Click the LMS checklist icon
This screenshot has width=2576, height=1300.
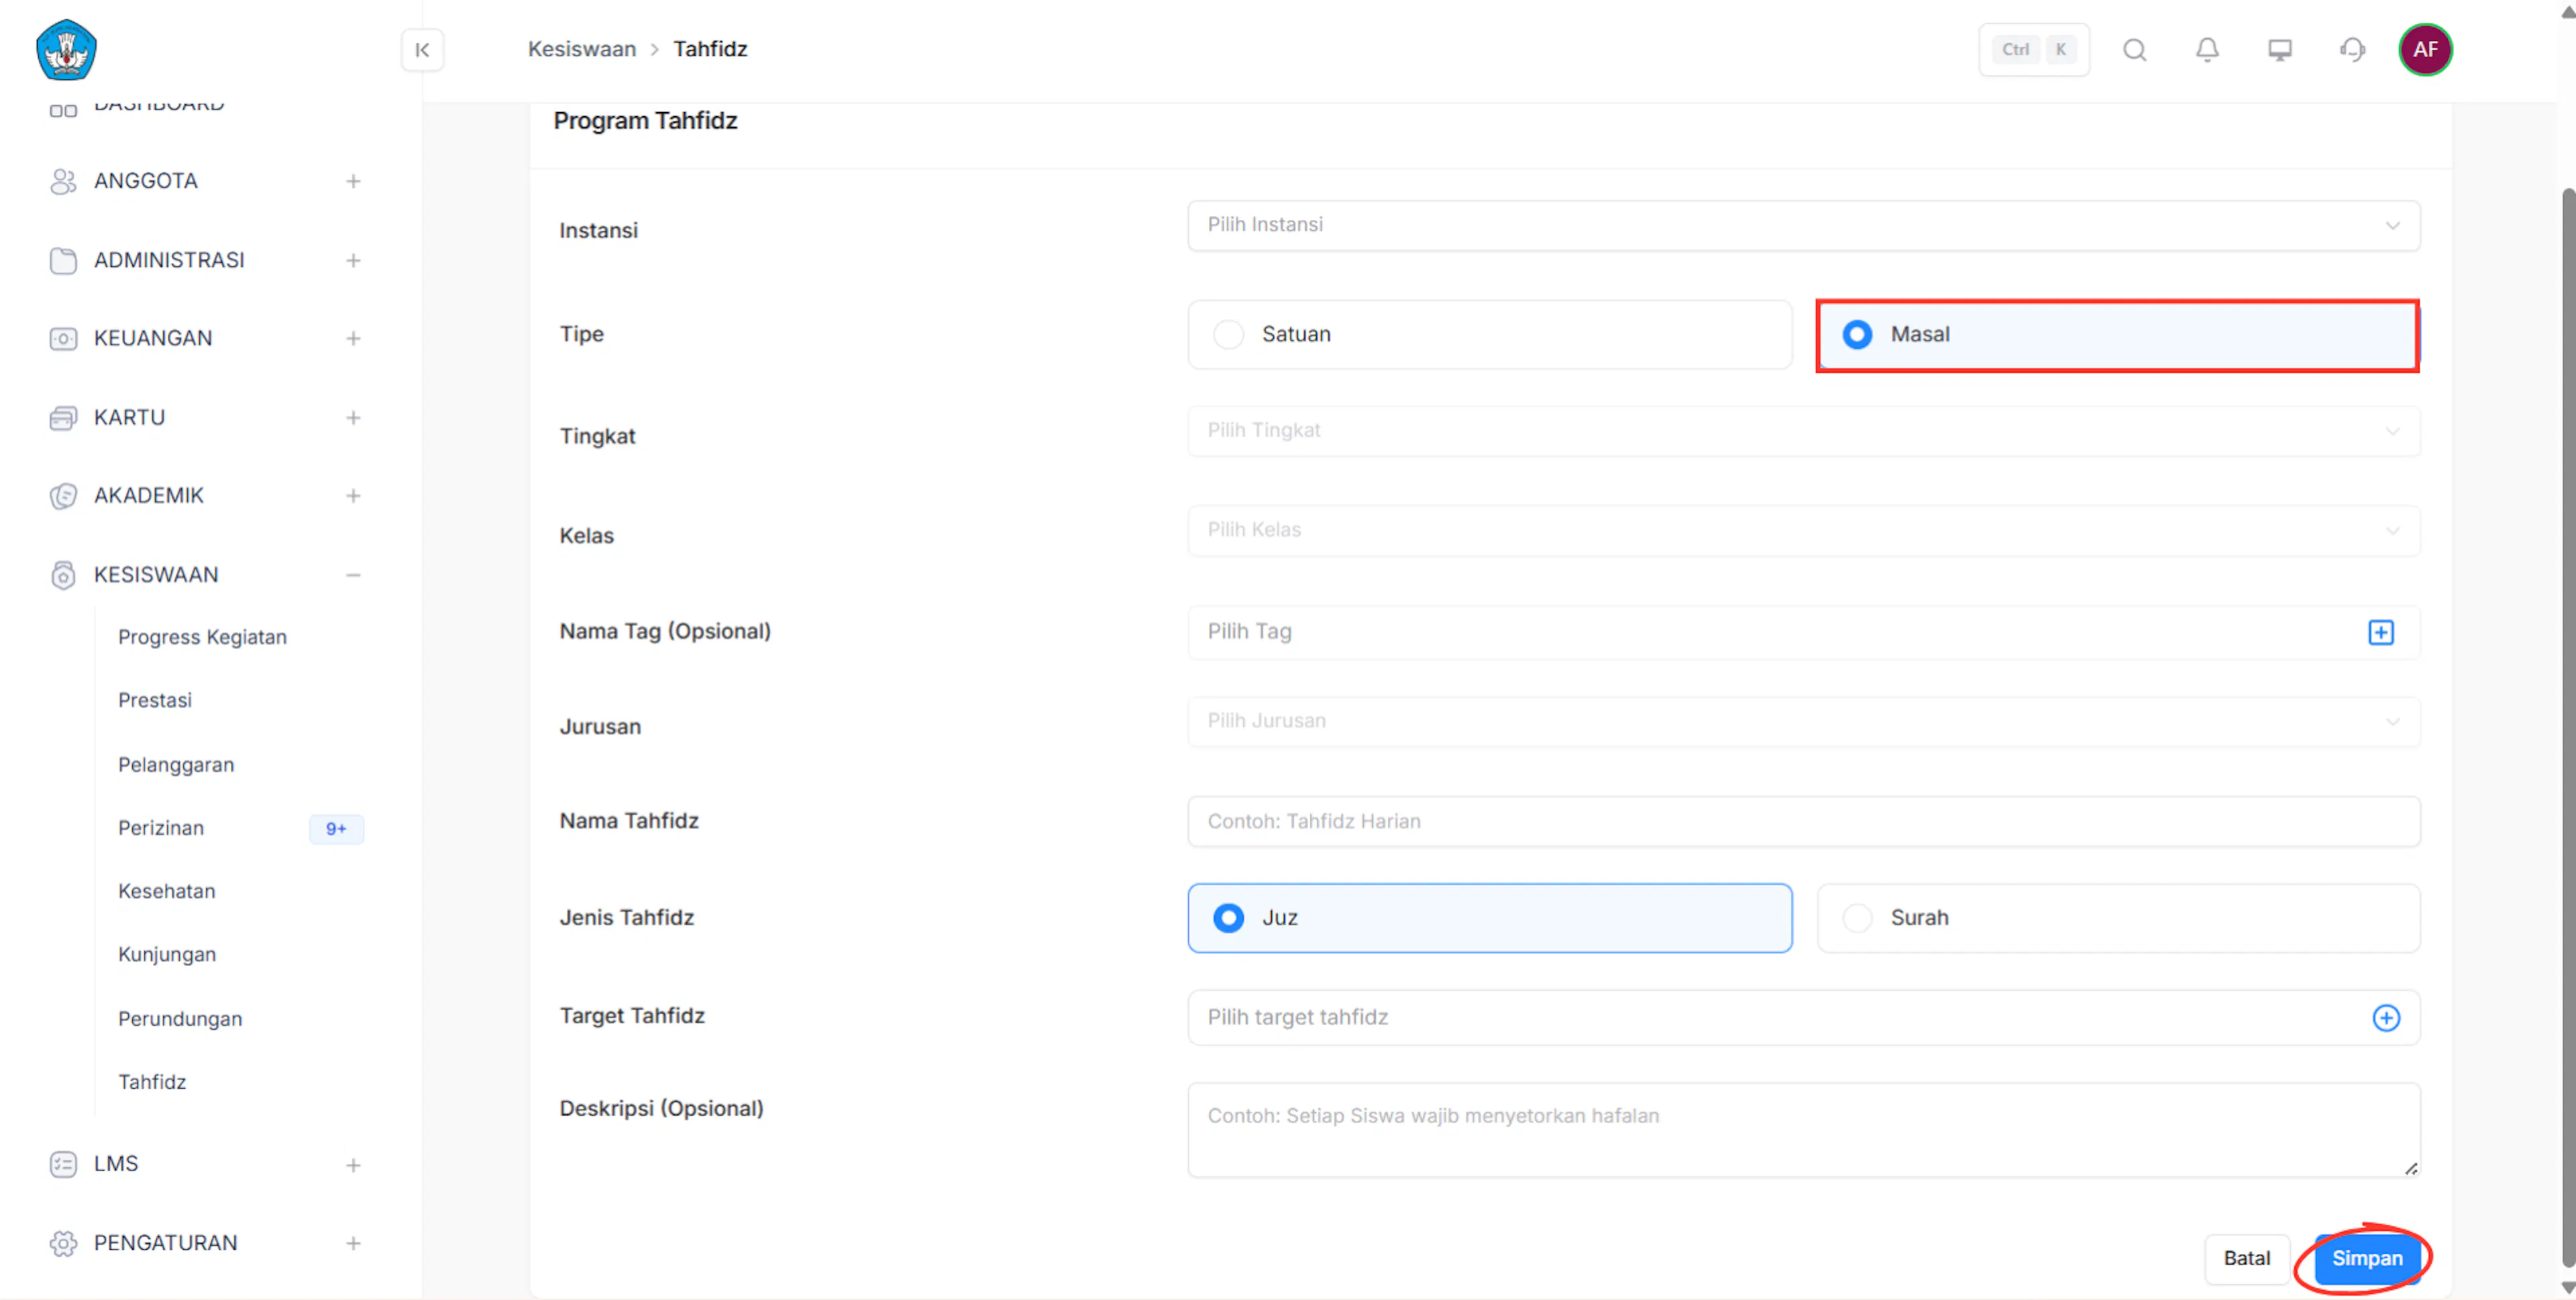63,1164
